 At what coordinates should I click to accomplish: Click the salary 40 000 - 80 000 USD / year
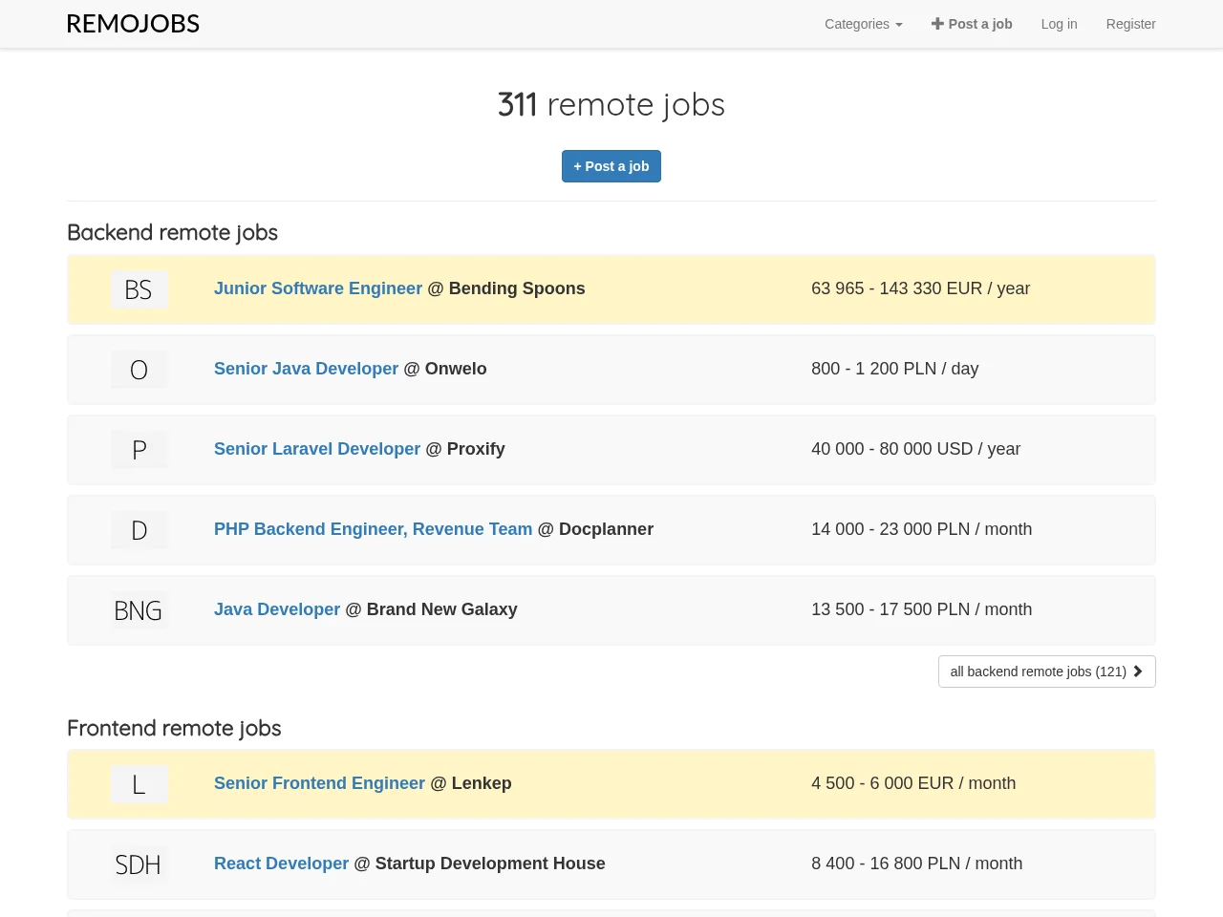915,449
